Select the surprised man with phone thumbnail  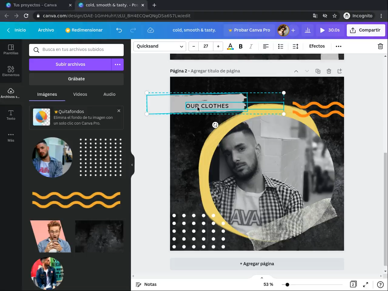pyautogui.click(x=51, y=236)
